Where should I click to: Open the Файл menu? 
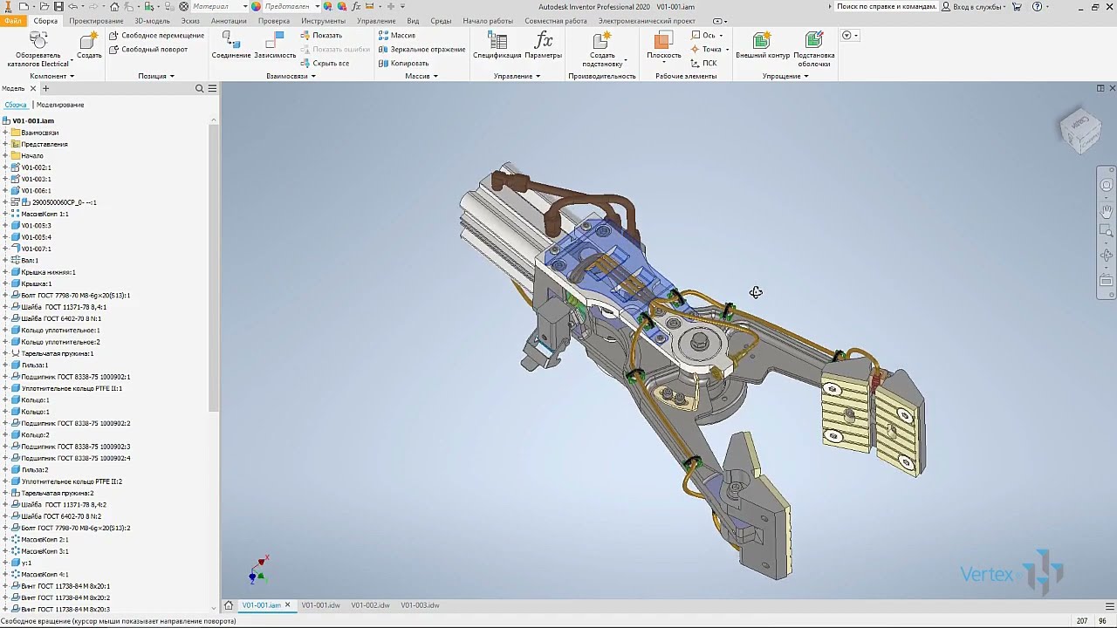pyautogui.click(x=13, y=20)
